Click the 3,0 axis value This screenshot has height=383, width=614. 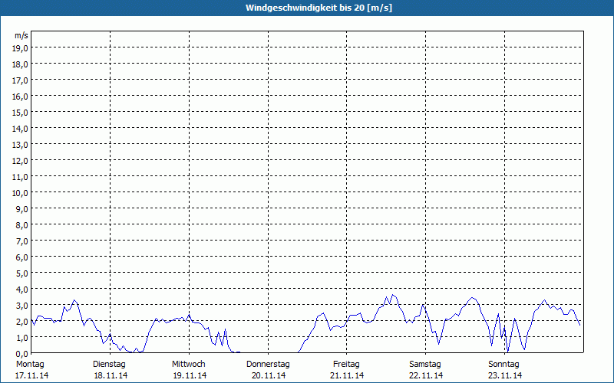click(x=21, y=305)
